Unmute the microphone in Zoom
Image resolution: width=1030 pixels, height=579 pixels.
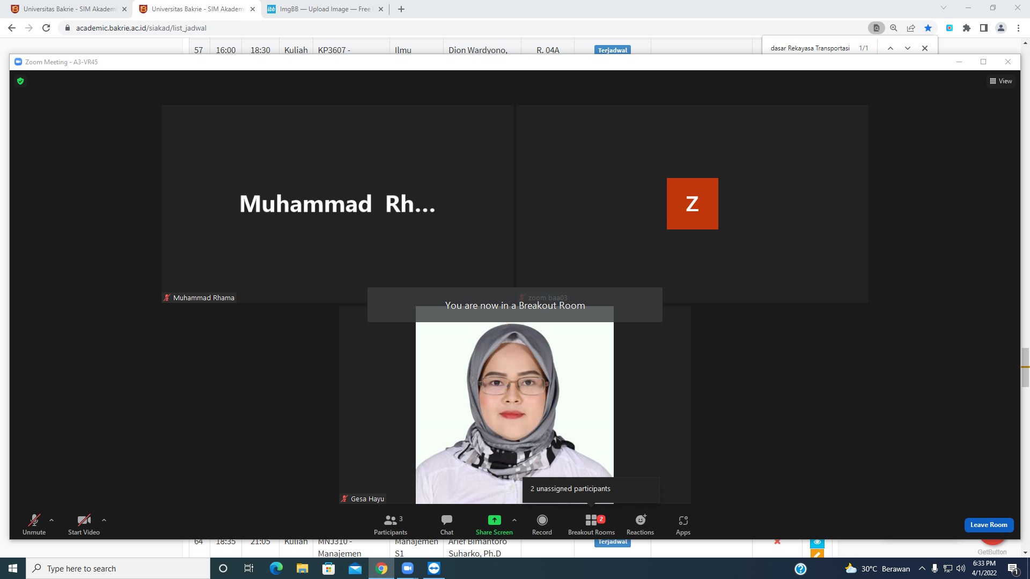point(34,524)
